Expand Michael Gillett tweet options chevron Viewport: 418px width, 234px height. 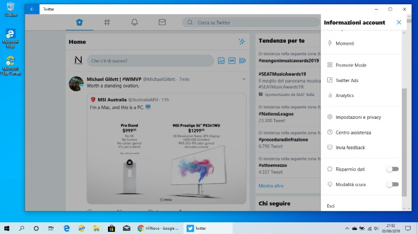pyautogui.click(x=244, y=79)
